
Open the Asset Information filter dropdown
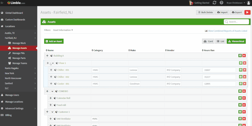pos(63,30)
